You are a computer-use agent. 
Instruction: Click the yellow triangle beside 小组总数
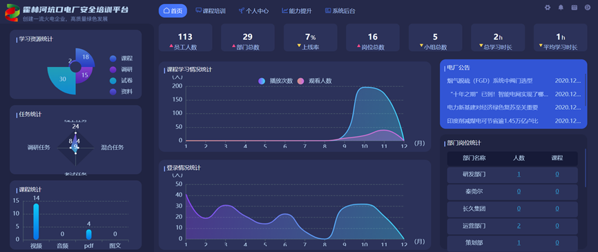tap(421, 46)
